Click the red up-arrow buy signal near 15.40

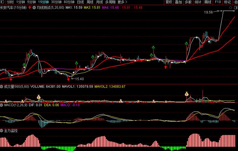pos(68,79)
